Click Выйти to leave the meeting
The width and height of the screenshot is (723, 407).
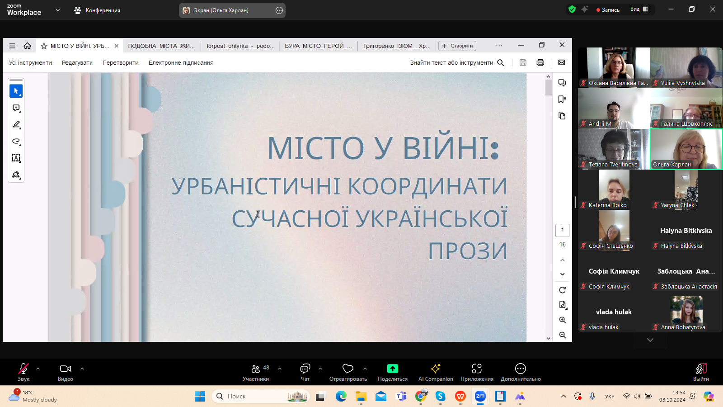pyautogui.click(x=700, y=372)
